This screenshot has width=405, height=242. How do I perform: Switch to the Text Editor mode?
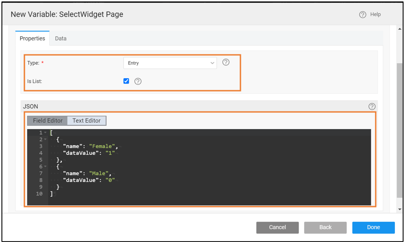(87, 120)
